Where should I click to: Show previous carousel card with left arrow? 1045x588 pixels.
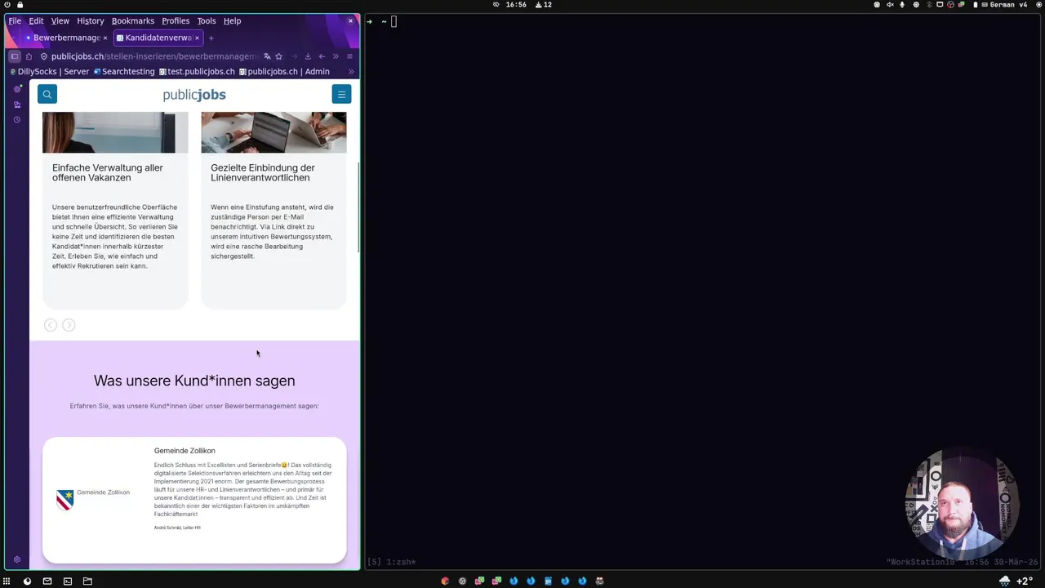coord(51,325)
